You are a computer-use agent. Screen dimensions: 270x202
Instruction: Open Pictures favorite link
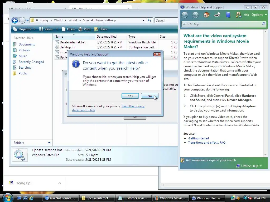coord(24,50)
